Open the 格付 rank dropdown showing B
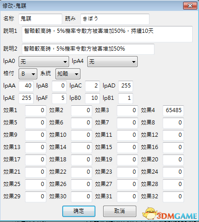 (x=28, y=74)
